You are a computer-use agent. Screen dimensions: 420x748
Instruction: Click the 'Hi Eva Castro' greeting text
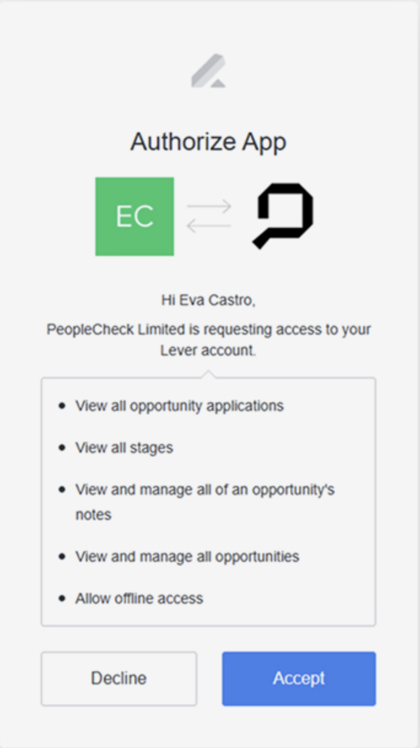(208, 300)
